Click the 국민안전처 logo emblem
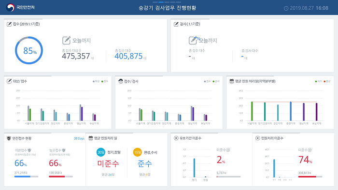338x190 pixels. pos(10,8)
